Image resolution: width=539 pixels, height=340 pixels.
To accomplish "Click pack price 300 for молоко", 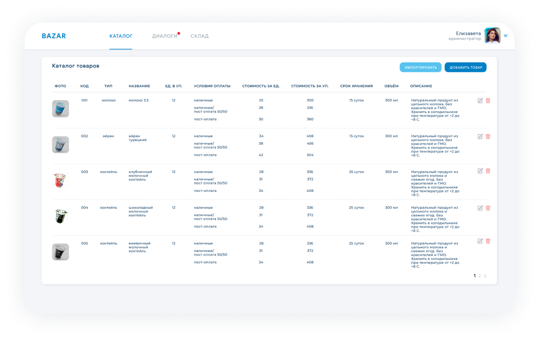I will (x=310, y=100).
